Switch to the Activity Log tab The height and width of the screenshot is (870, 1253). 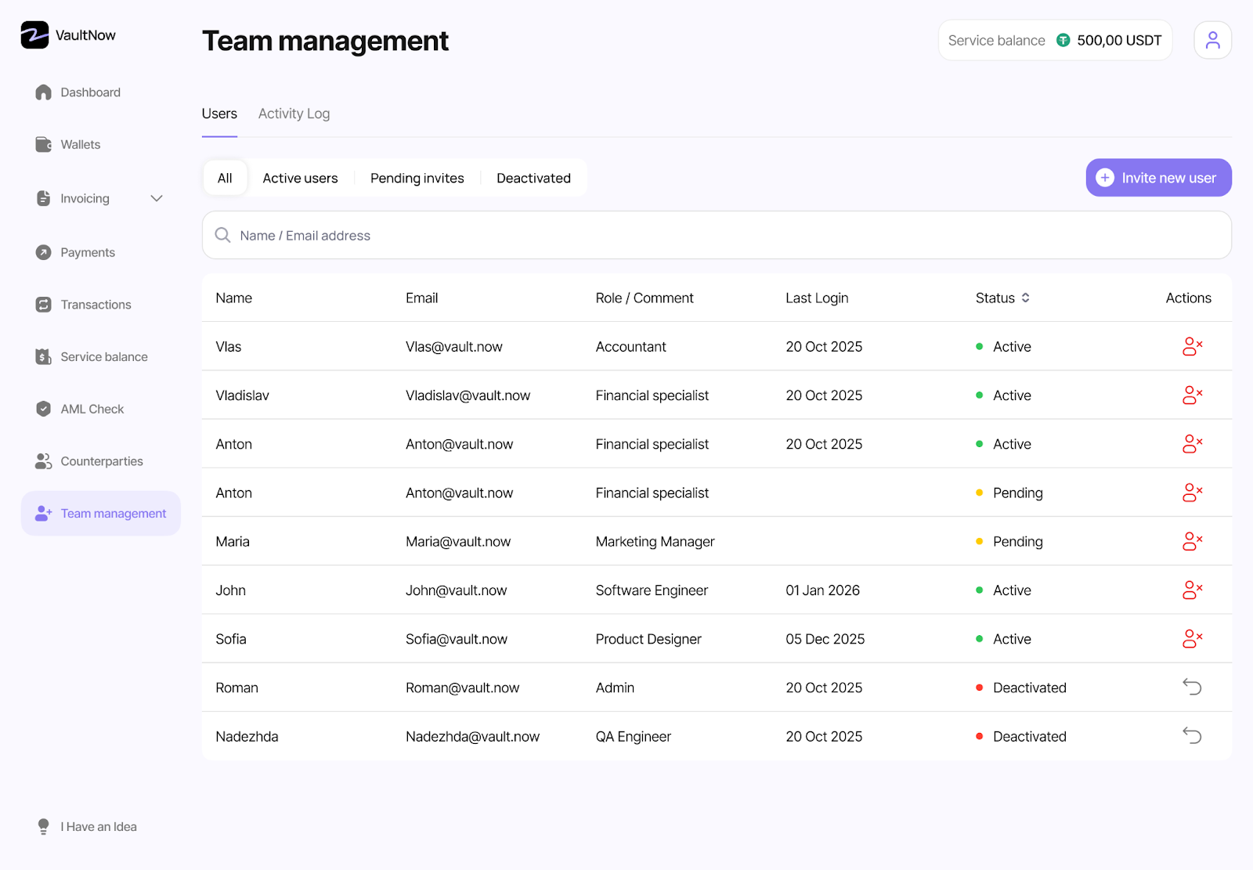(x=294, y=114)
